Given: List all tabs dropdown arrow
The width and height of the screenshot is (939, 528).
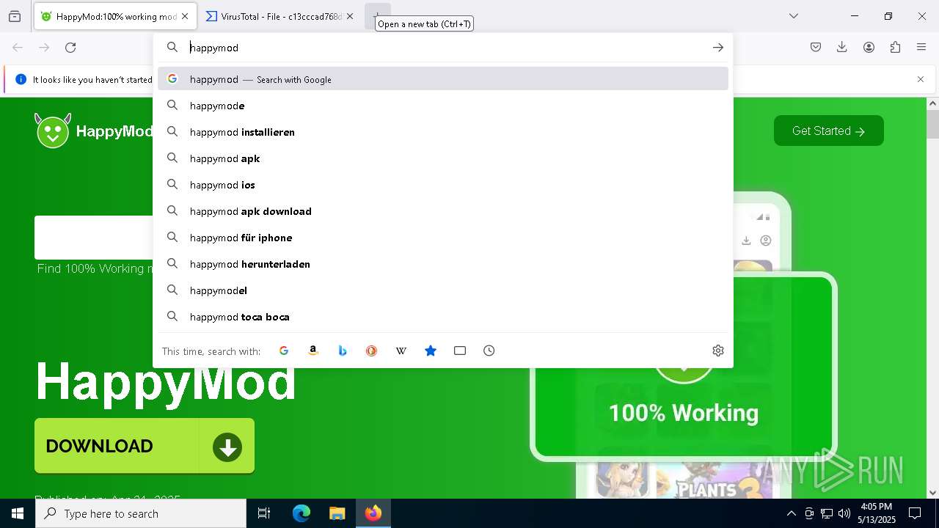Looking at the screenshot, I should (x=794, y=16).
